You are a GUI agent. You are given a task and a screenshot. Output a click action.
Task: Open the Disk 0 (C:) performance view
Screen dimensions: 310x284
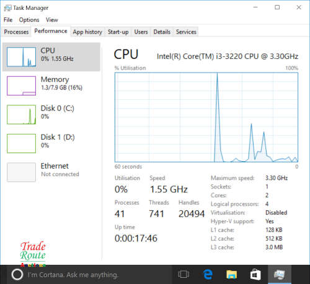click(51, 115)
